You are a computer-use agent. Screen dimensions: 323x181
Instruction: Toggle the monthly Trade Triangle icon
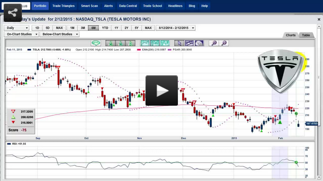click(110, 43)
